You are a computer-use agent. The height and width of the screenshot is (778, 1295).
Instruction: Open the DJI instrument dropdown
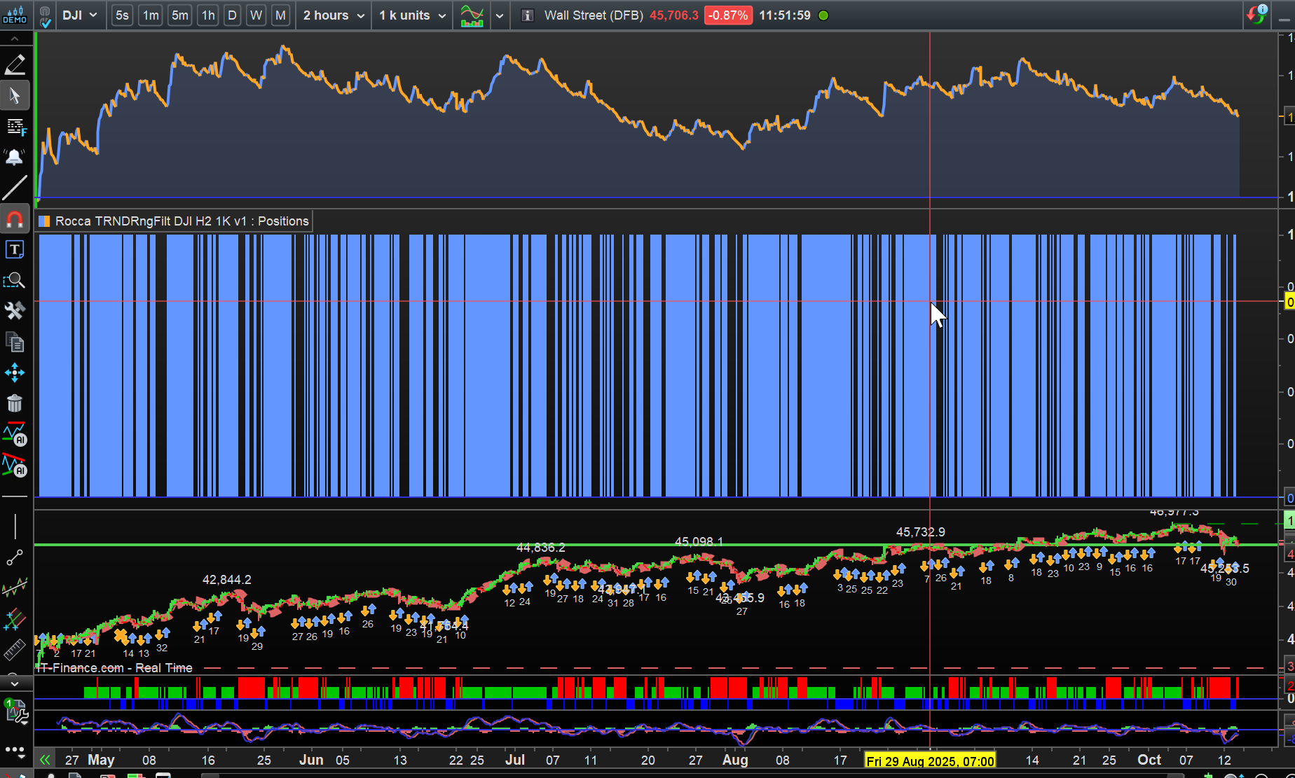coord(79,15)
